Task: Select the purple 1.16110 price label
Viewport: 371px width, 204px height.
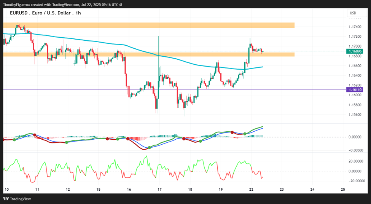Action: [x=354, y=90]
